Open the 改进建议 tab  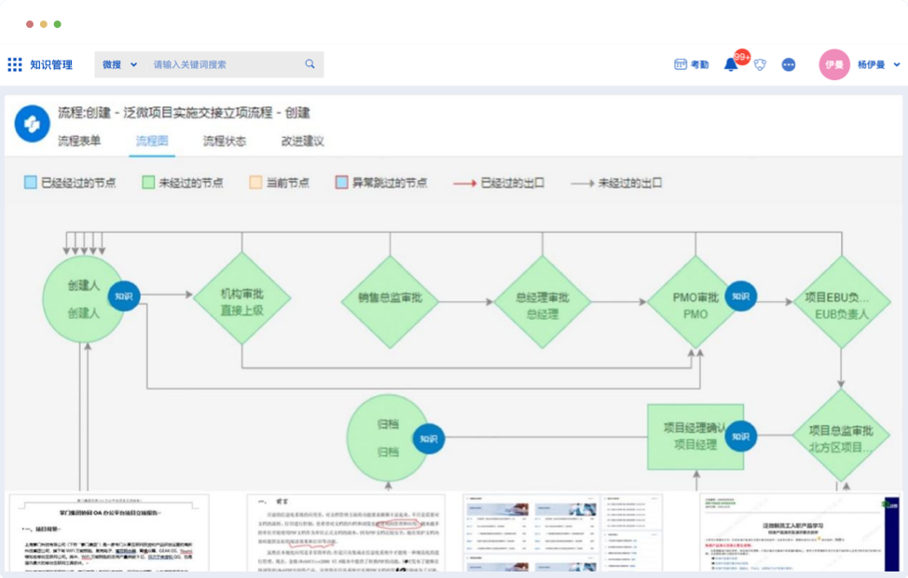click(x=302, y=142)
